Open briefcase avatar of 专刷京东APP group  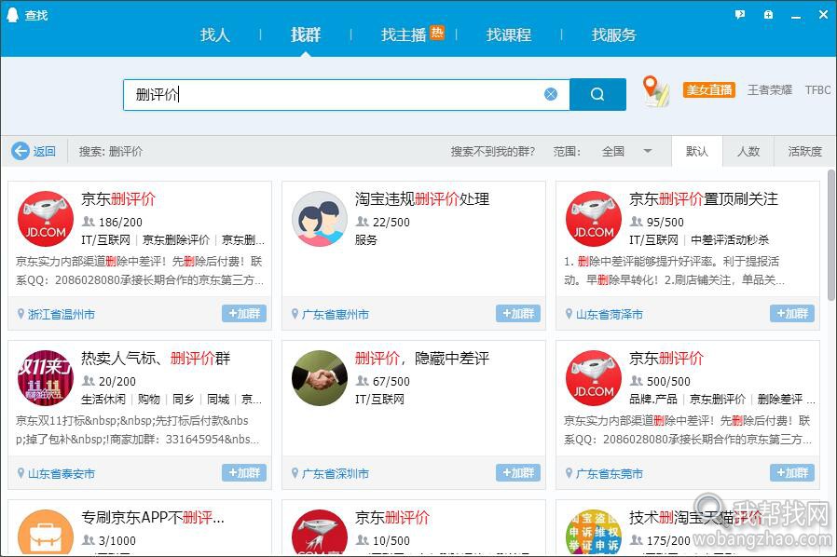(46, 533)
